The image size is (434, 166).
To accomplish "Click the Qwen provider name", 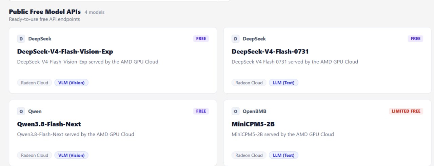I will click(x=35, y=111).
